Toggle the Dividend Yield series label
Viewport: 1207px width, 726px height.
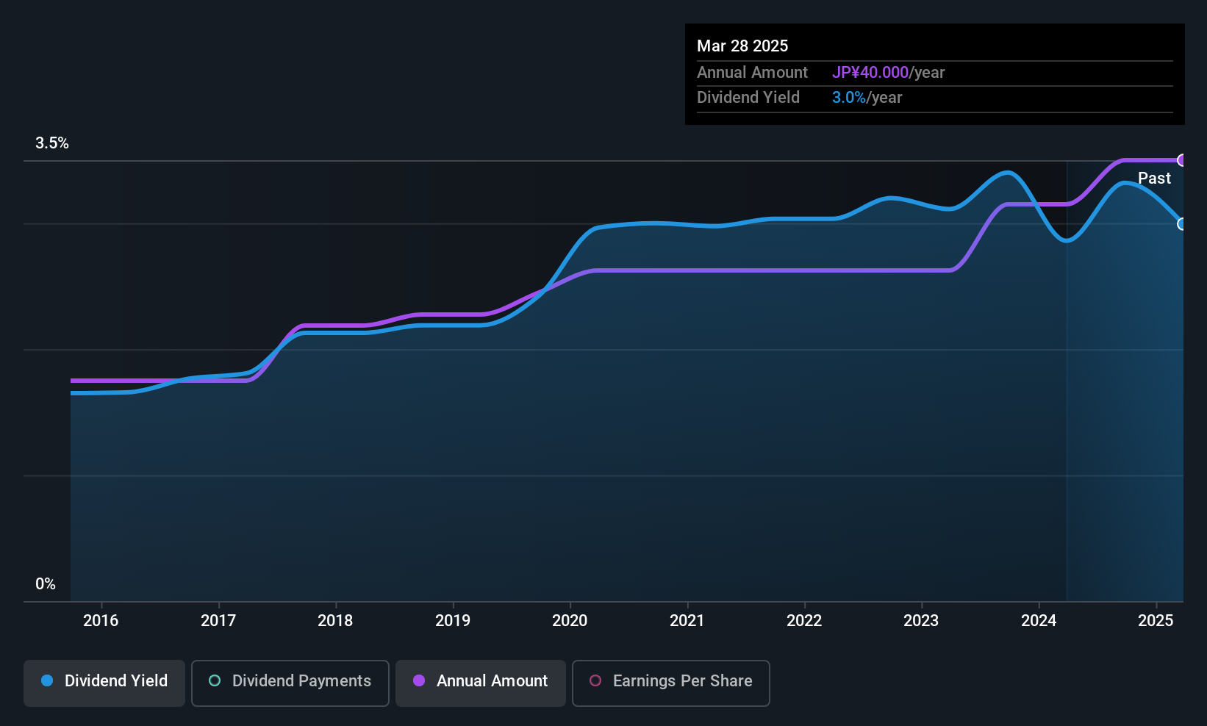116,681
